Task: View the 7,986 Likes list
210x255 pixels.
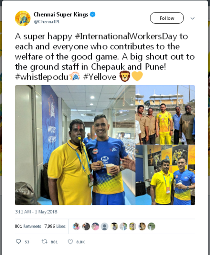Action: click(55, 226)
